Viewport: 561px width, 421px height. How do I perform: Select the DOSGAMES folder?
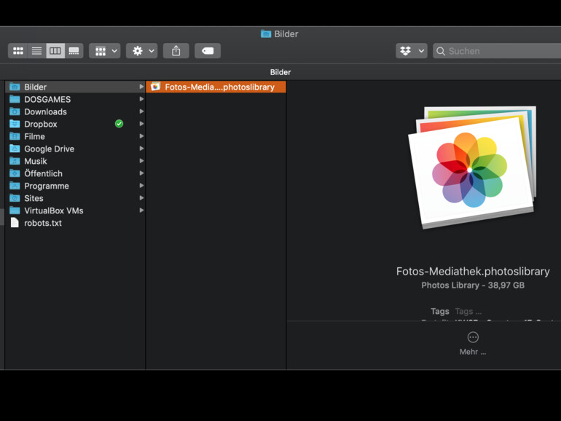75,99
